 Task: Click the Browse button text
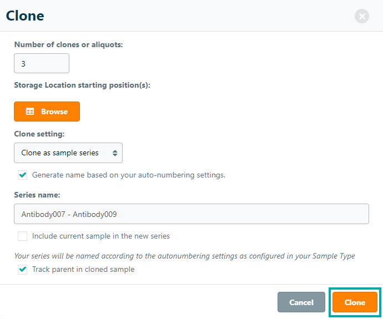pyautogui.click(x=54, y=112)
